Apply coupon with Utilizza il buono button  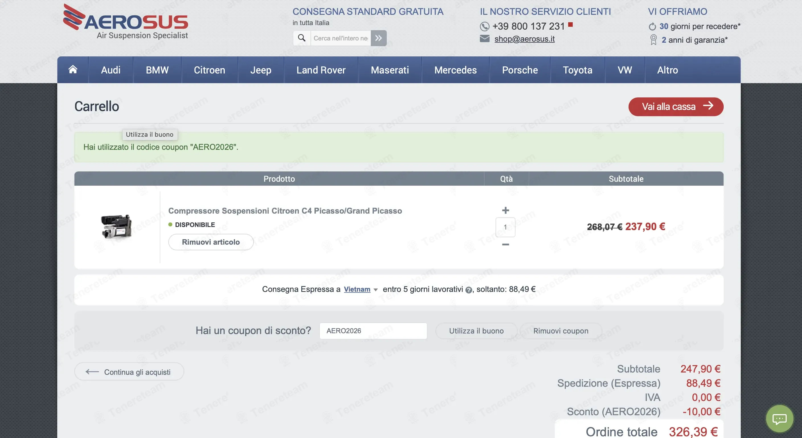tap(476, 331)
